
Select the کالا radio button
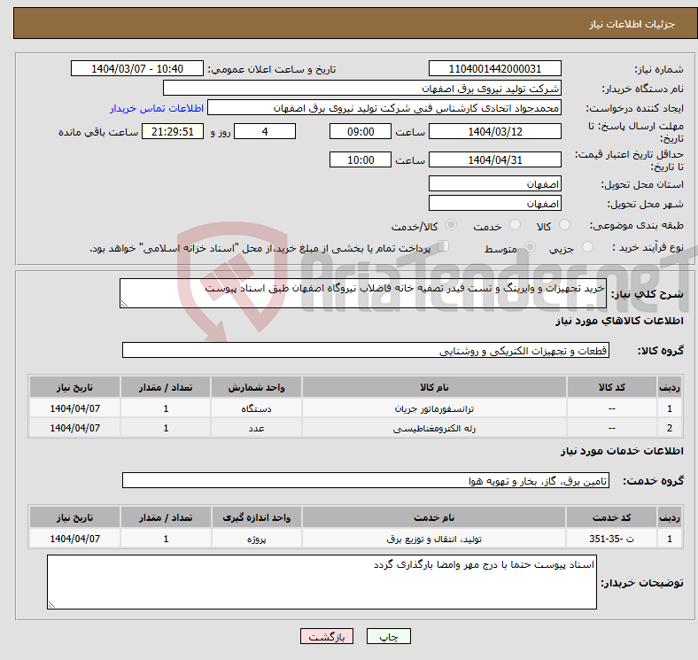click(x=564, y=225)
